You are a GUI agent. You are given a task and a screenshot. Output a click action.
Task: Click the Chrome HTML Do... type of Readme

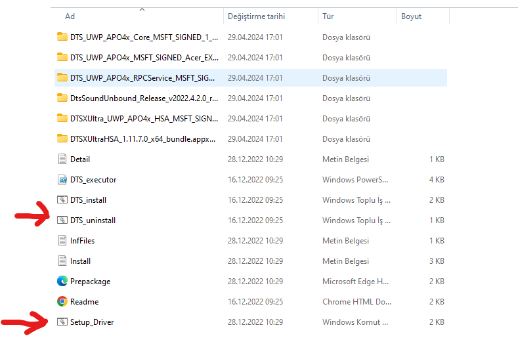point(356,301)
